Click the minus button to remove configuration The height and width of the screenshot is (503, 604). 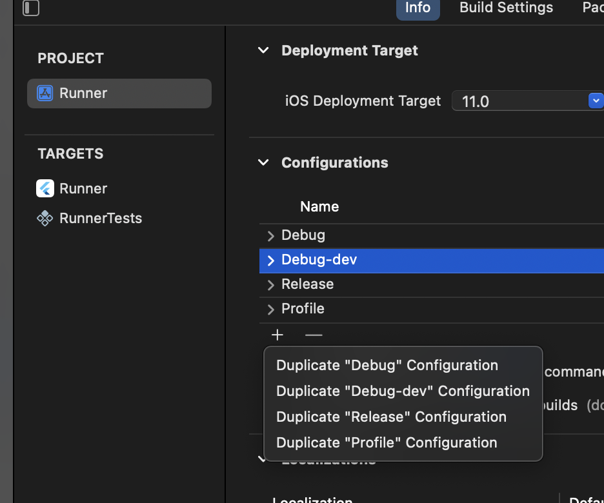tap(314, 335)
